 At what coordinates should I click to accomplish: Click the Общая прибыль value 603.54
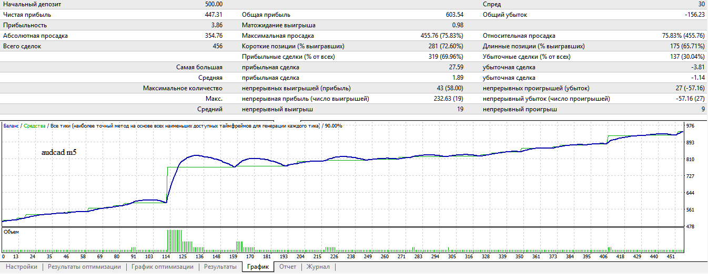(454, 15)
